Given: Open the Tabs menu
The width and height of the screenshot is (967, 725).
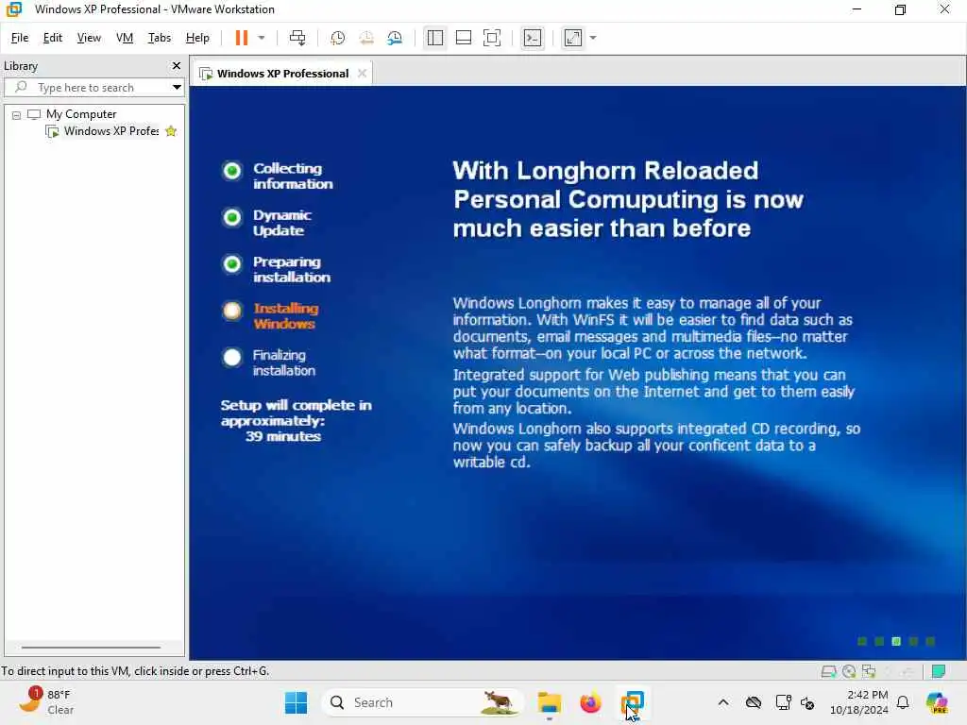Looking at the screenshot, I should 159,38.
